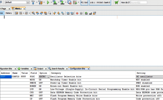Select the Blink.c editor tab

point(18,9)
